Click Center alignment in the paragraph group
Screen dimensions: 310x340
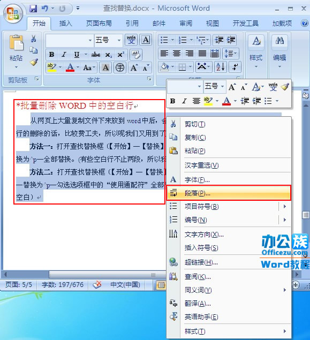pos(177,54)
